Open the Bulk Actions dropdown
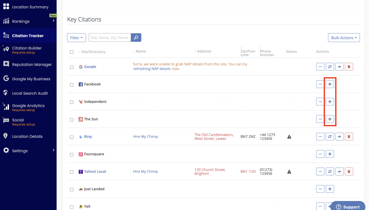 point(344,37)
